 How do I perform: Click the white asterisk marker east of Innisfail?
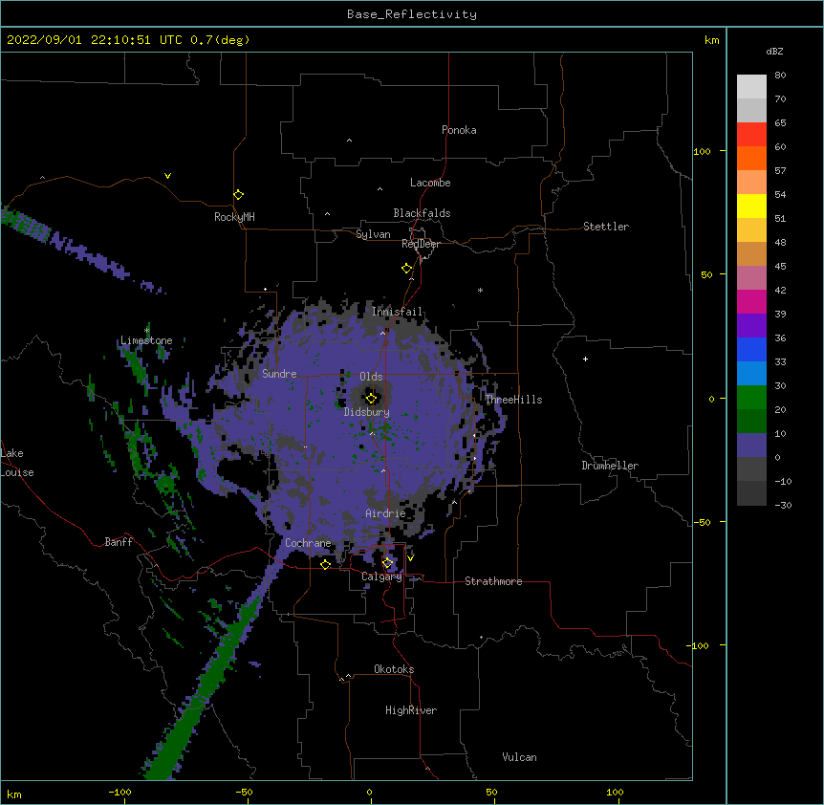pos(480,290)
